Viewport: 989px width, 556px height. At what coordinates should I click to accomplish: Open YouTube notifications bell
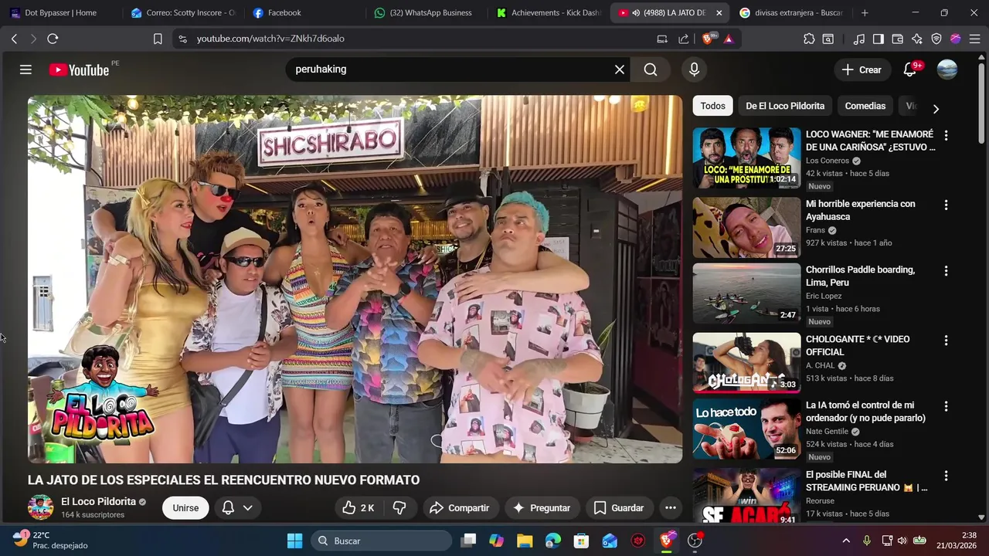pyautogui.click(x=910, y=69)
